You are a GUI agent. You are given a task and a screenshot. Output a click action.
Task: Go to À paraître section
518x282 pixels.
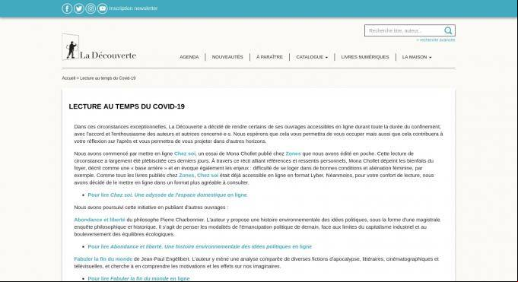(269, 57)
